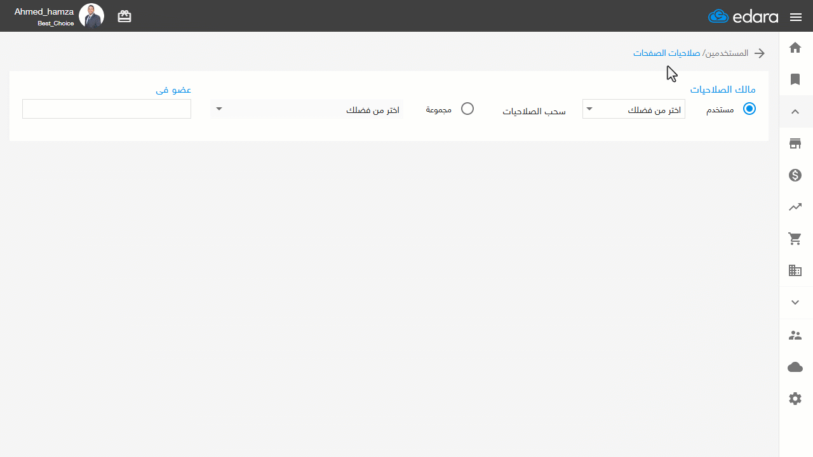Open the building company sidebar icon
Image resolution: width=813 pixels, height=457 pixels.
(795, 271)
